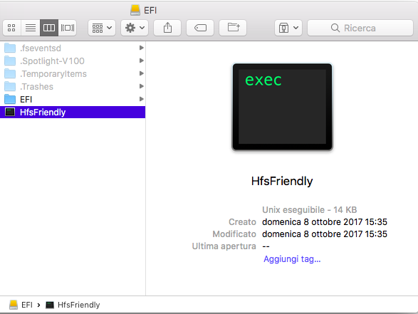The height and width of the screenshot is (314, 418).
Task: Select the HfsFriendly executable file icon
Action: point(10,112)
